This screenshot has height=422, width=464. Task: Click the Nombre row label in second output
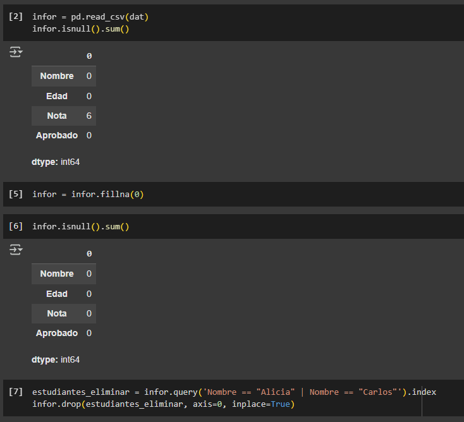coord(57,274)
